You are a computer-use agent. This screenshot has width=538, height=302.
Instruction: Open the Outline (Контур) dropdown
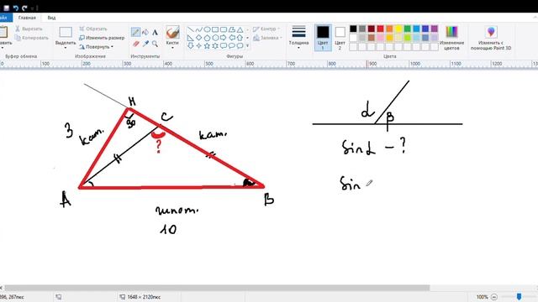[x=266, y=29]
